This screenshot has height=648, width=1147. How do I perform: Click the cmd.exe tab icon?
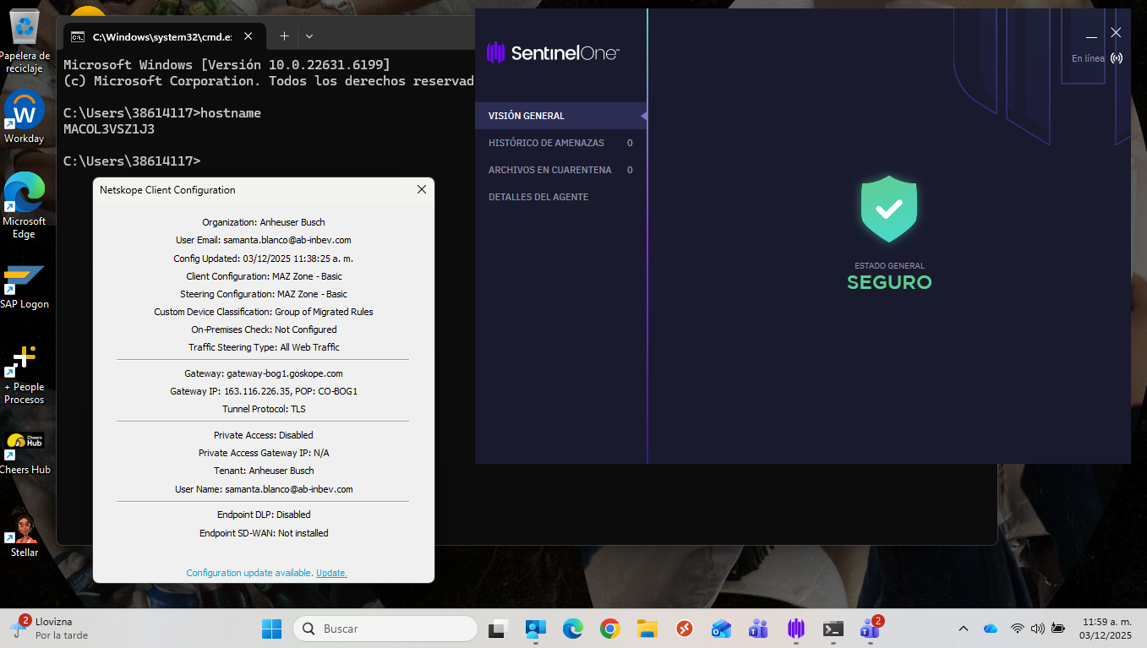78,37
